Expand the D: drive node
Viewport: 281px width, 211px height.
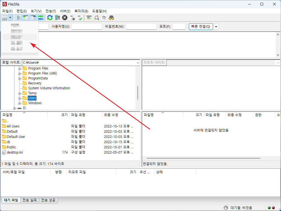point(14,108)
